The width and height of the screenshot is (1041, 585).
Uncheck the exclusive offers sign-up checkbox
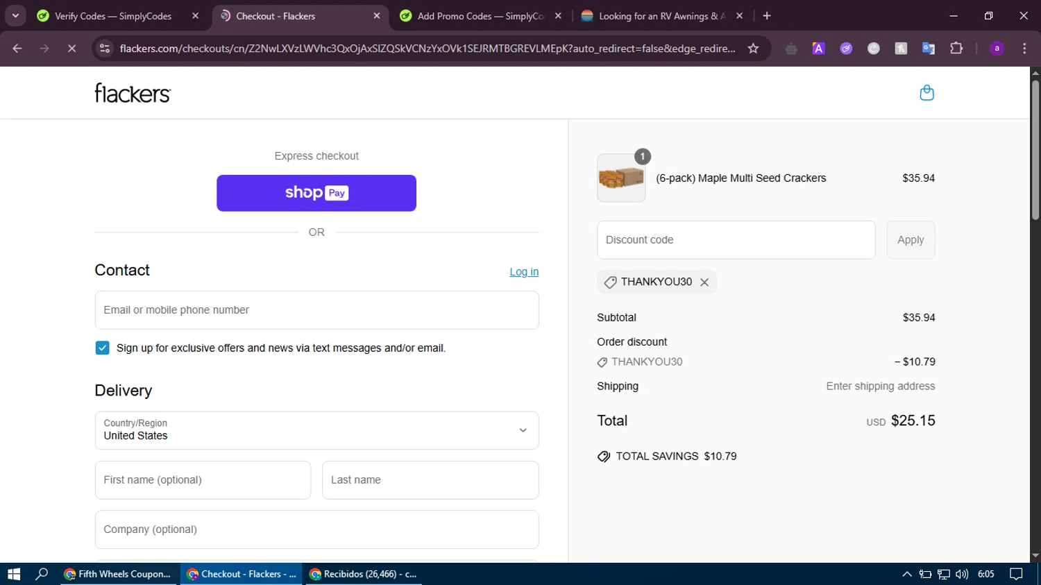click(102, 348)
